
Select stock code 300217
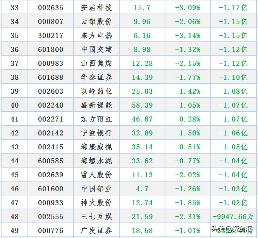(x=51, y=36)
